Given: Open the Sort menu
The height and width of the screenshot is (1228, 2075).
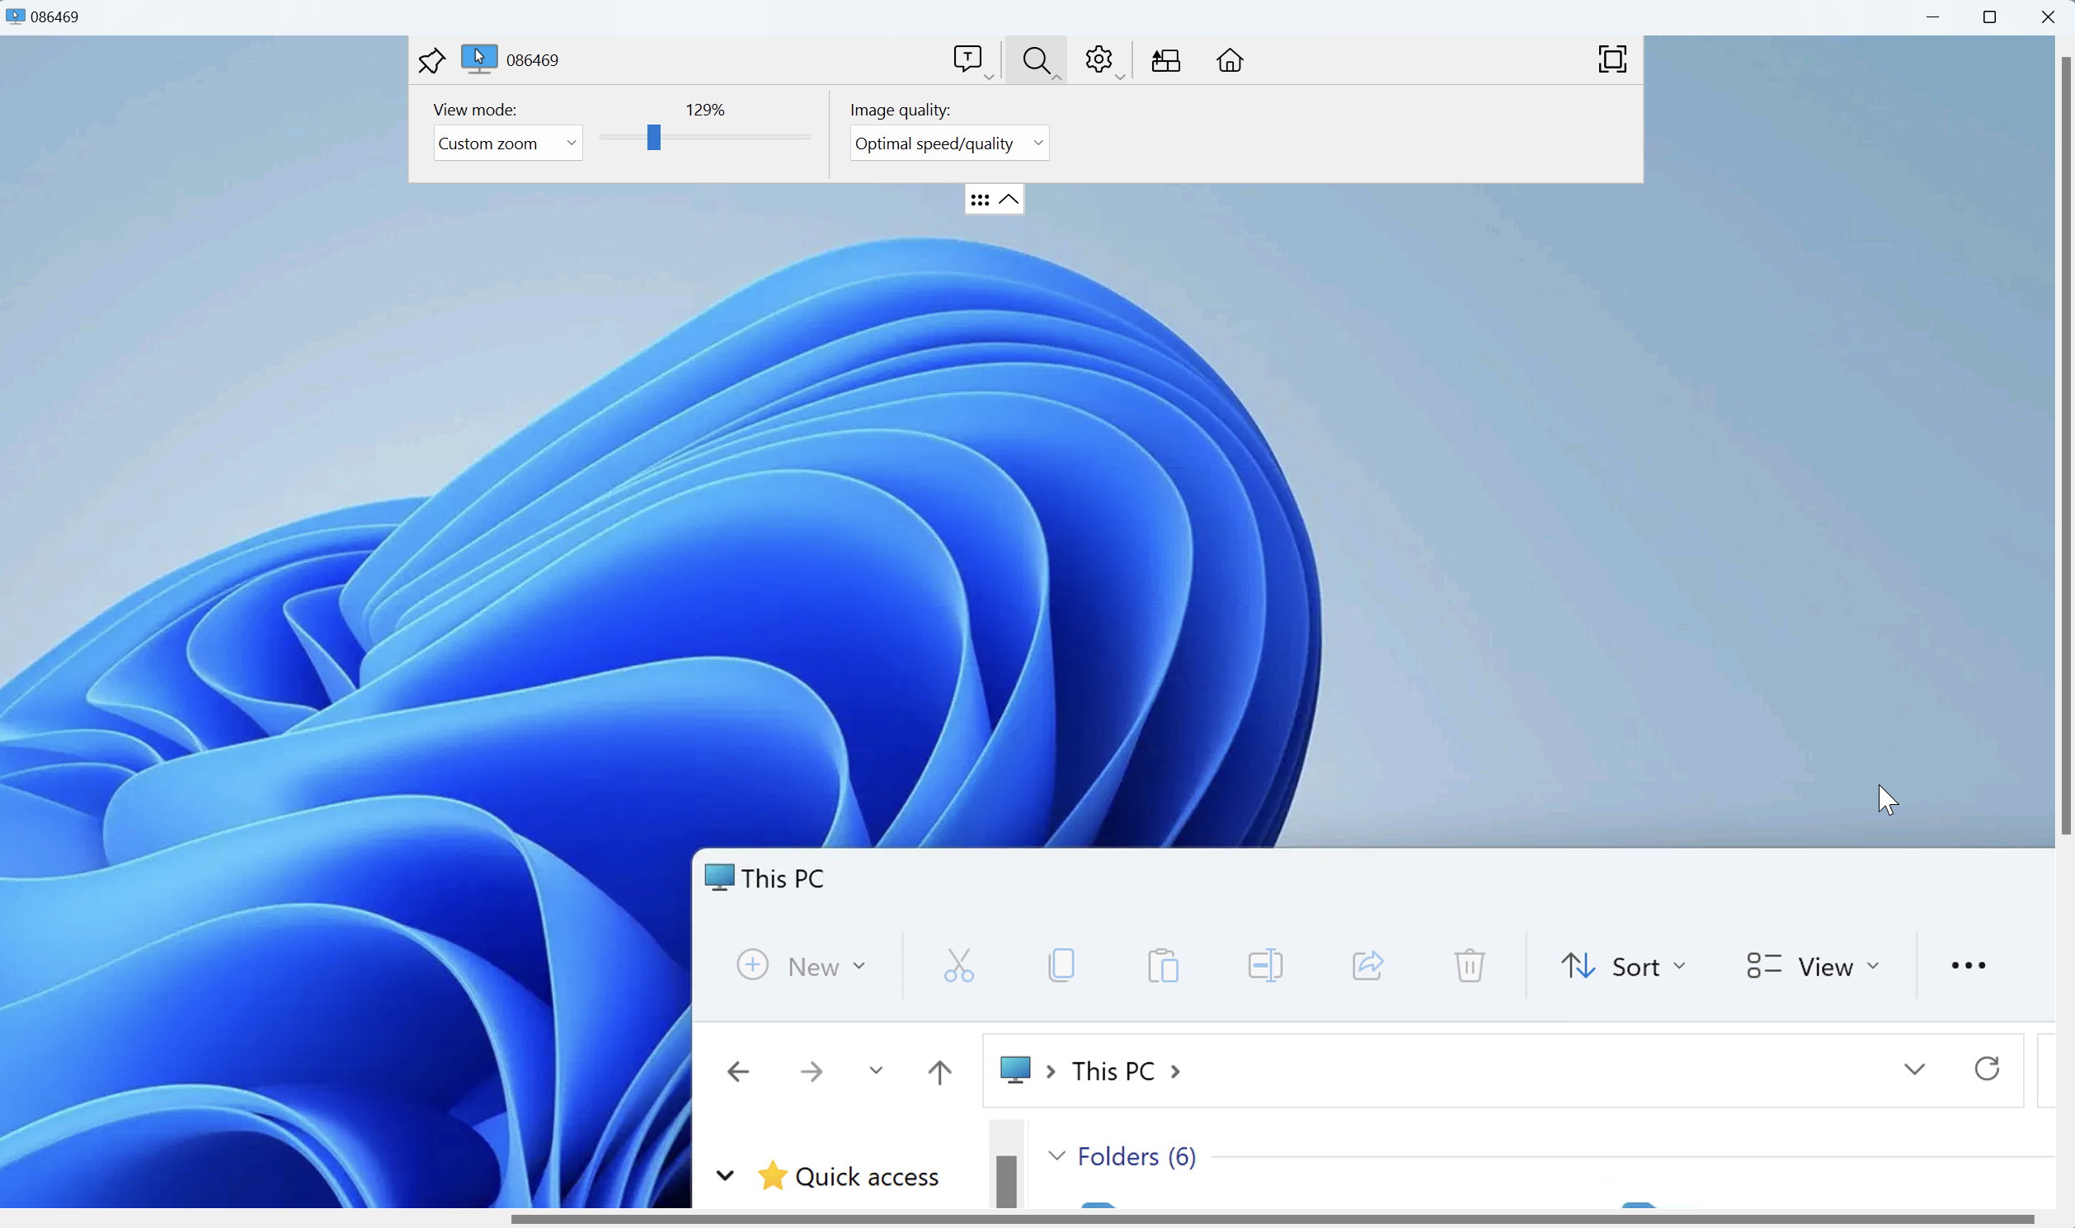Looking at the screenshot, I should [x=1623, y=967].
